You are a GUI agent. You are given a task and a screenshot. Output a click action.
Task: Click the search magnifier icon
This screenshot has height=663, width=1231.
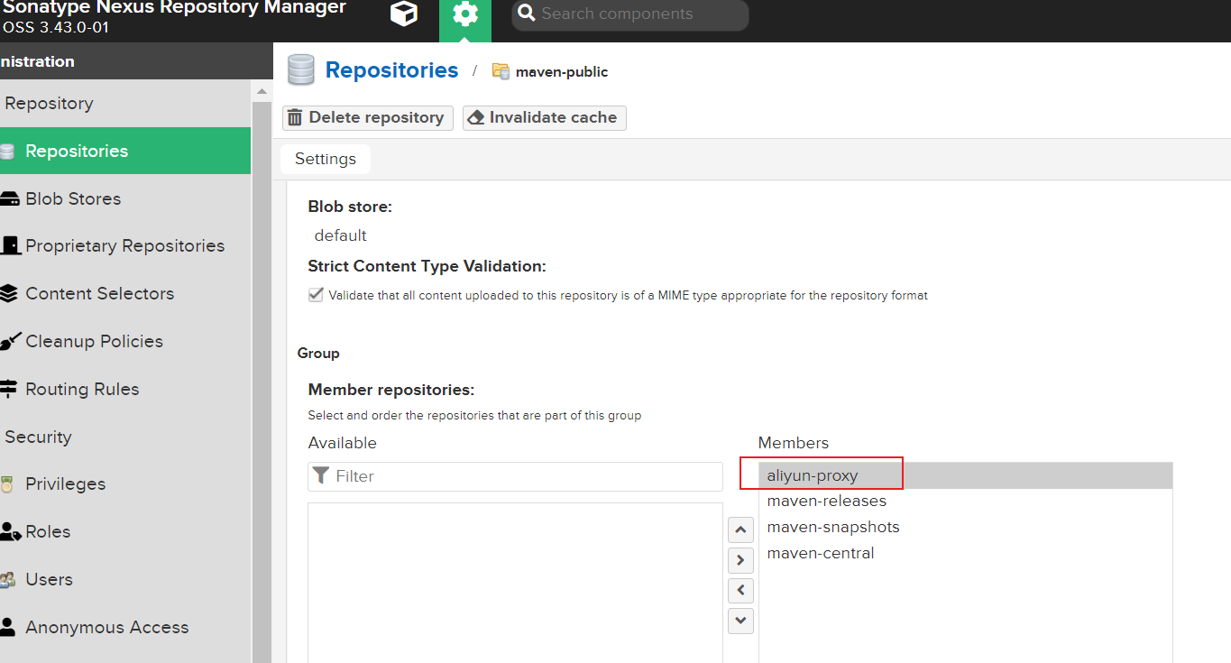[527, 14]
